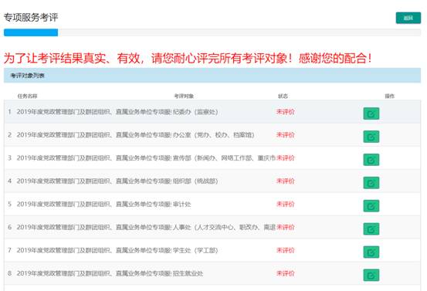Screen dimensions: 427x291
Task: Open the evaluate icon for 人事处 row
Action: click(x=371, y=229)
